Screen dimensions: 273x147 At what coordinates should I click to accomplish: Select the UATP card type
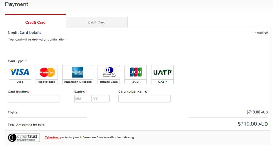[x=163, y=75]
